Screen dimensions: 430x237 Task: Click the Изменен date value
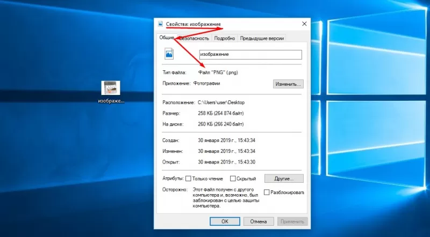[x=226, y=151]
